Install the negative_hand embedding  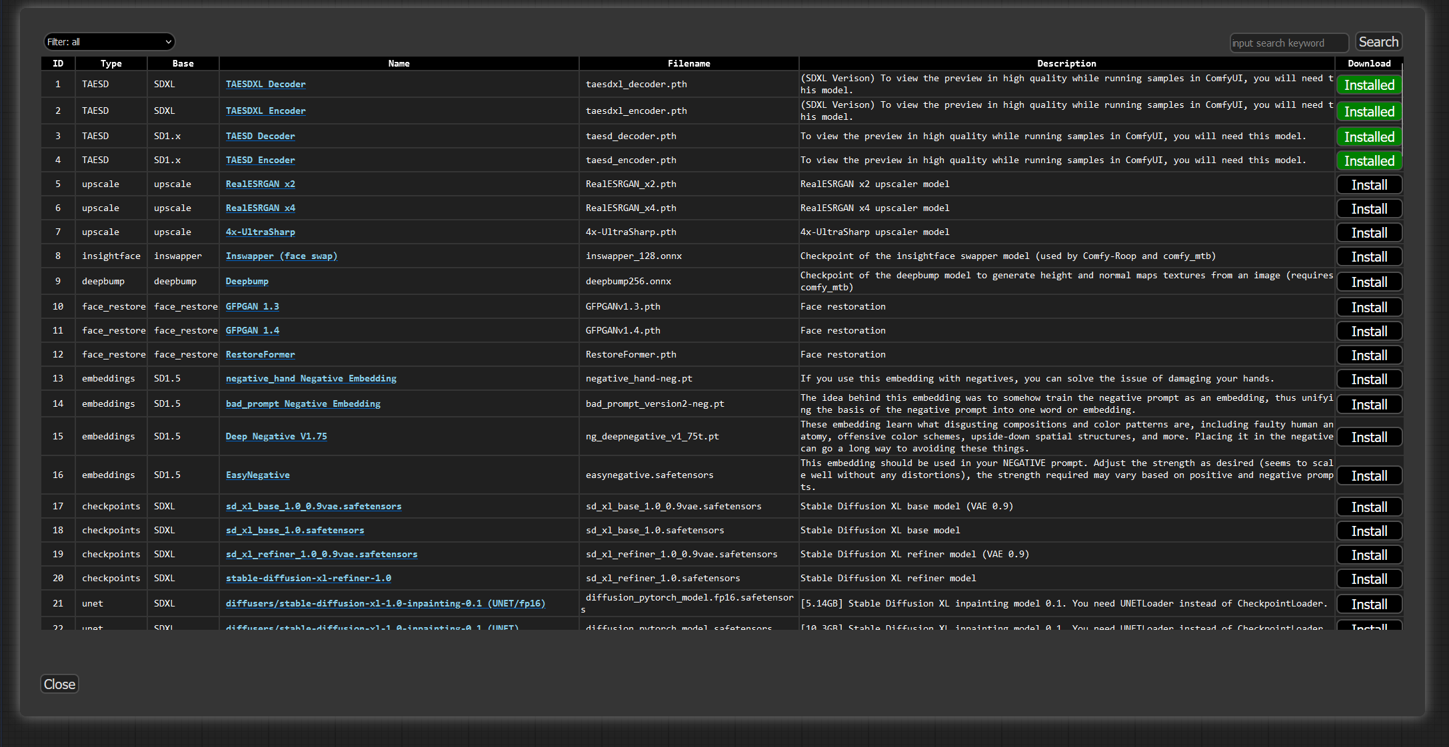tap(1369, 379)
